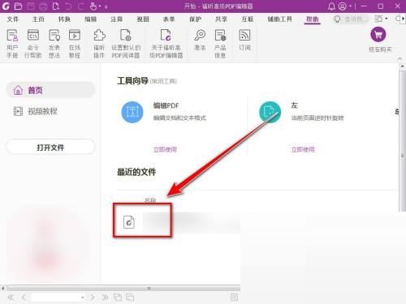
Task: Click the 工具向导 heading text
Action: coord(132,80)
